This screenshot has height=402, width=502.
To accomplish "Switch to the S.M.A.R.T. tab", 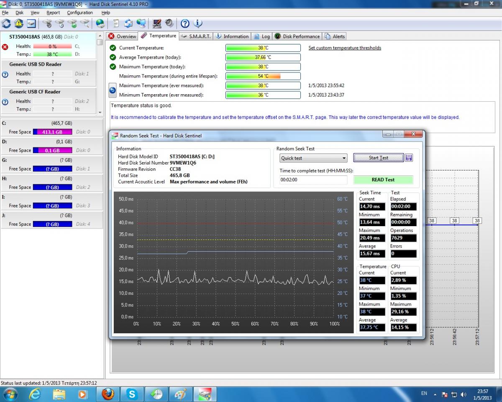I will [196, 36].
